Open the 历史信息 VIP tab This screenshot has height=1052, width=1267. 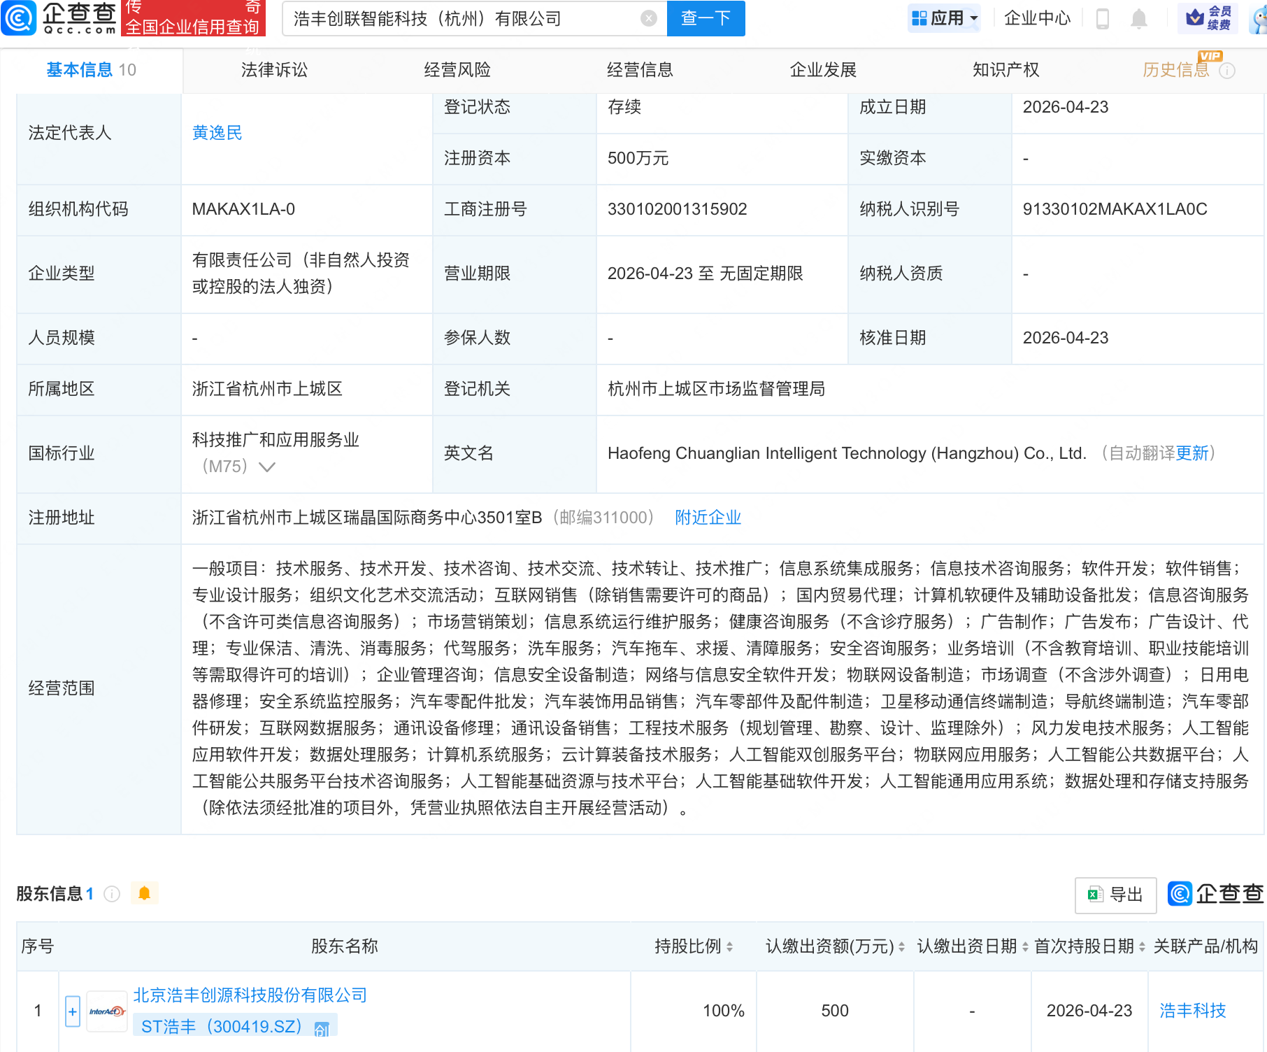pos(1176,69)
